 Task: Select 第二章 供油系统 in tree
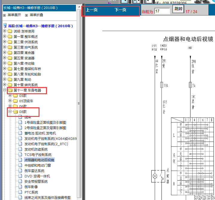tap(26, 42)
